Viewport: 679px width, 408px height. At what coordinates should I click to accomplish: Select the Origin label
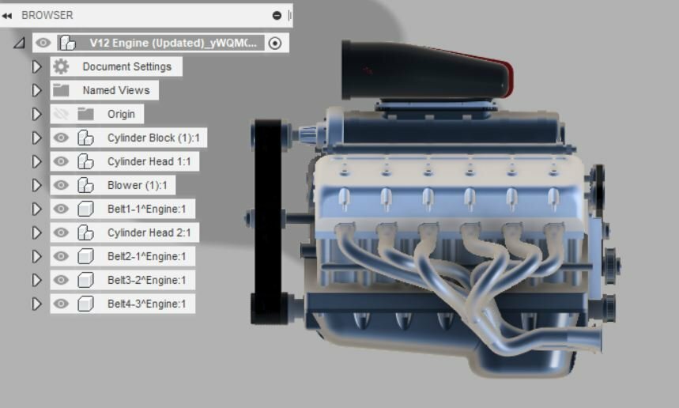click(121, 115)
